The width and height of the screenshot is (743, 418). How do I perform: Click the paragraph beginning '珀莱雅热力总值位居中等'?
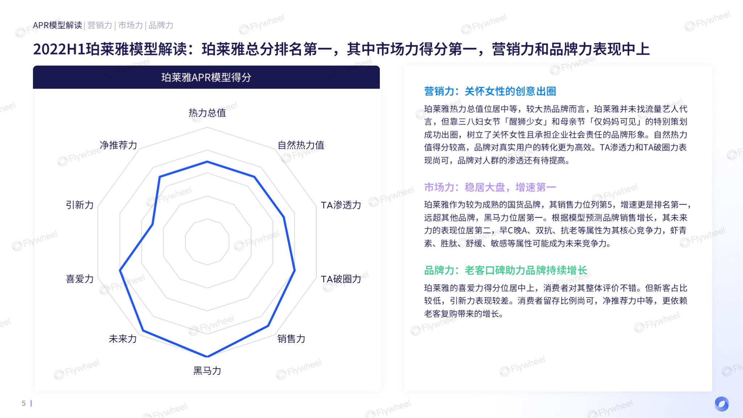pyautogui.click(x=556, y=135)
